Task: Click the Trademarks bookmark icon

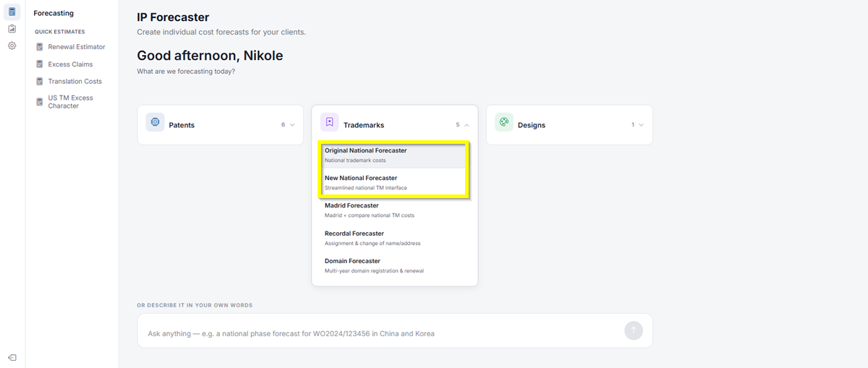Action: 329,122
